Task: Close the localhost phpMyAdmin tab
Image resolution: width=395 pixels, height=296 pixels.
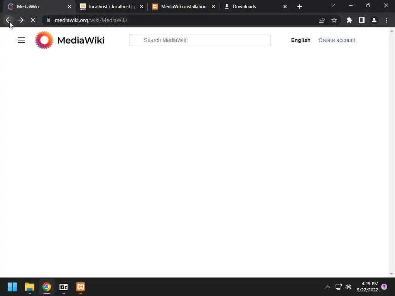Action: (x=141, y=7)
